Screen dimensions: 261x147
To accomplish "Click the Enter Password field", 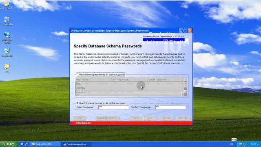I will 113,107.
